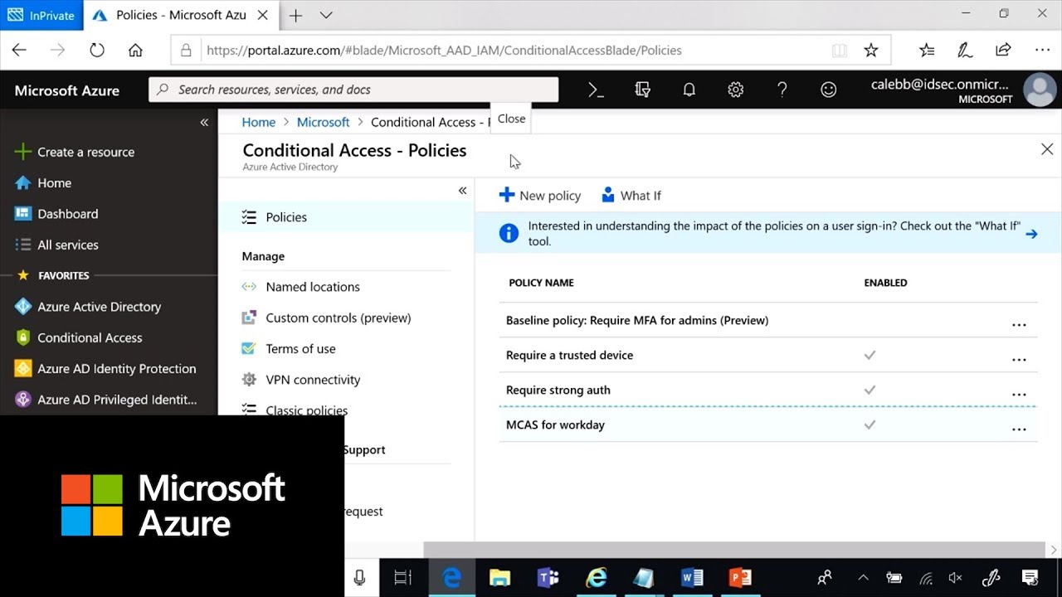Screen dimensions: 1062x597
Task: Click the Custom controls icon
Action: click(249, 318)
